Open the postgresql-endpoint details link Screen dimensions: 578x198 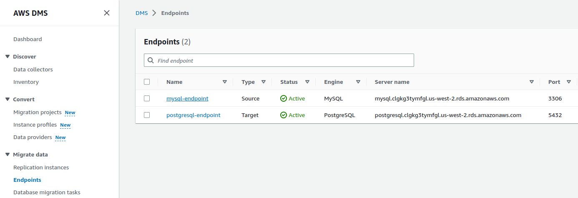tap(193, 115)
